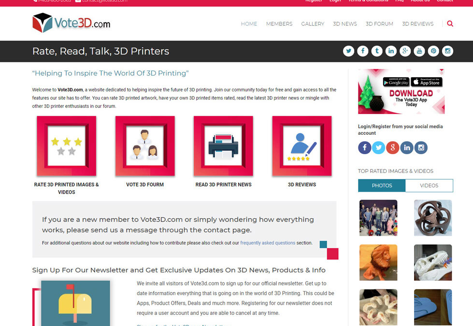
Task: Open the orange lion print thumbnail
Action: [378, 262]
